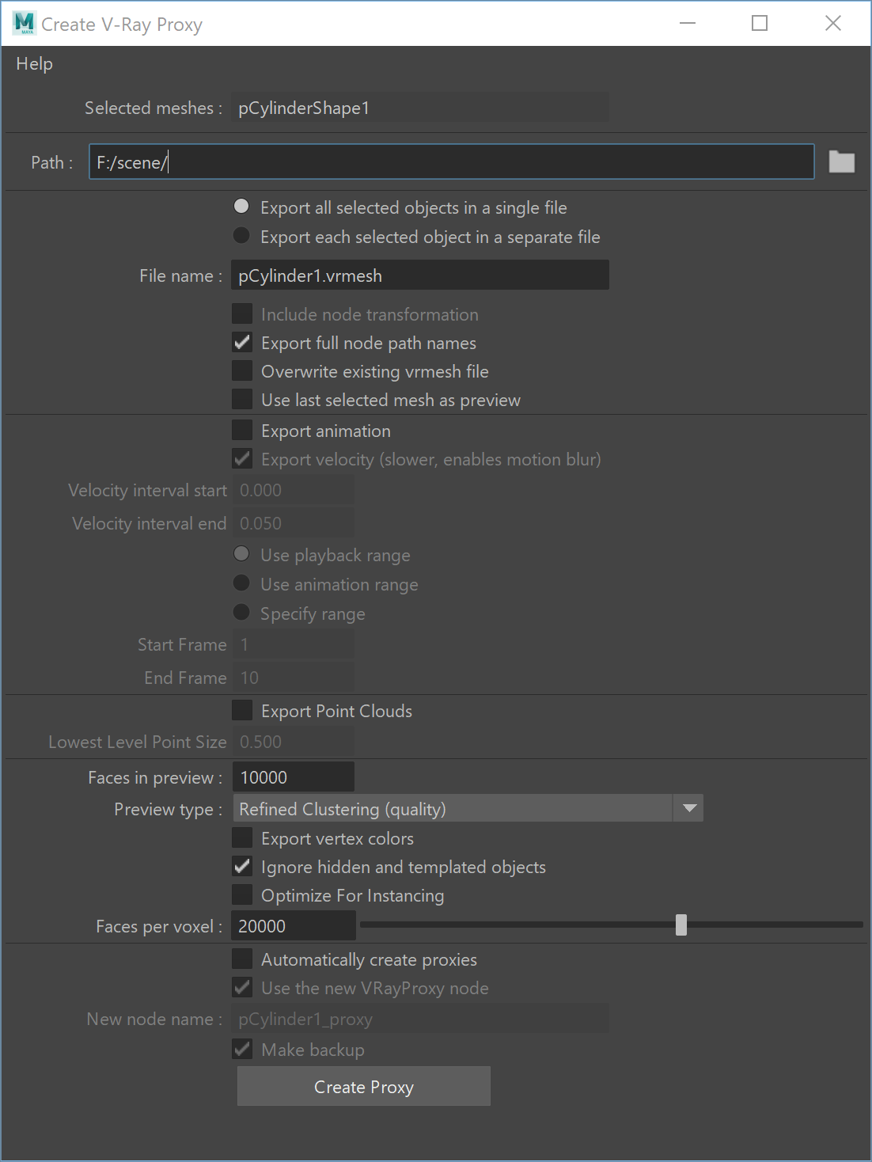
Task: Click the File name input field
Action: click(420, 275)
